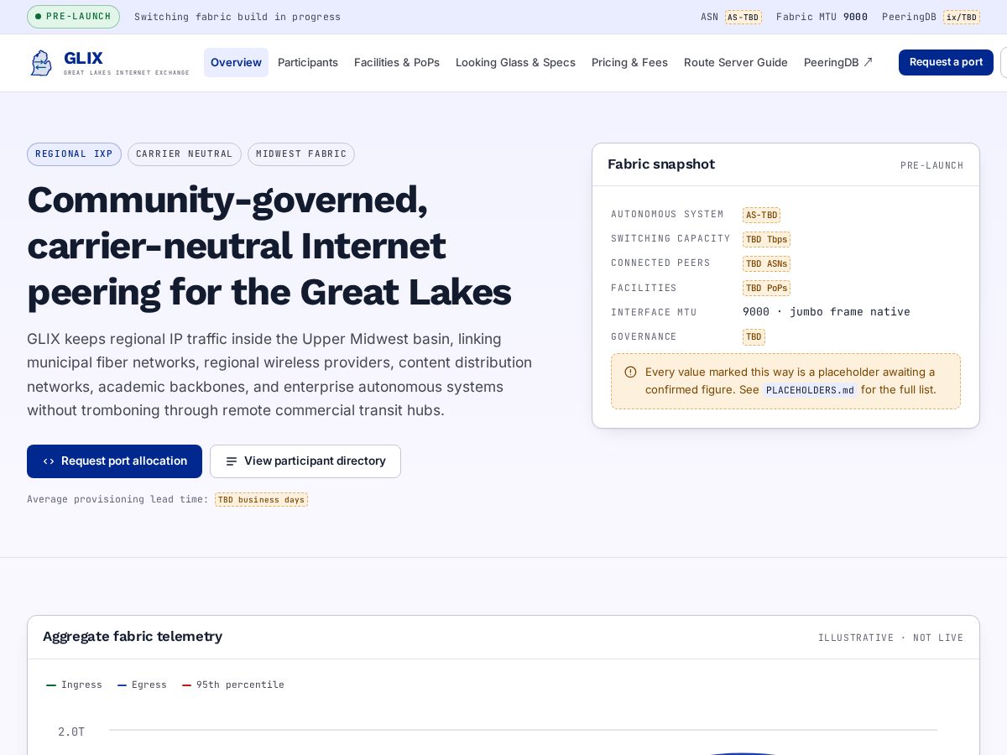Click the main headline about Great Lakes peering
This screenshot has width=1007, height=755.
pyautogui.click(x=269, y=245)
